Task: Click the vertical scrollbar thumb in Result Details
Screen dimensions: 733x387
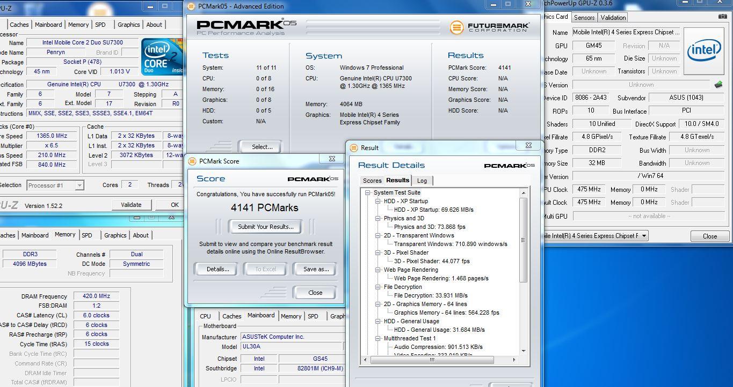Action: [524, 240]
